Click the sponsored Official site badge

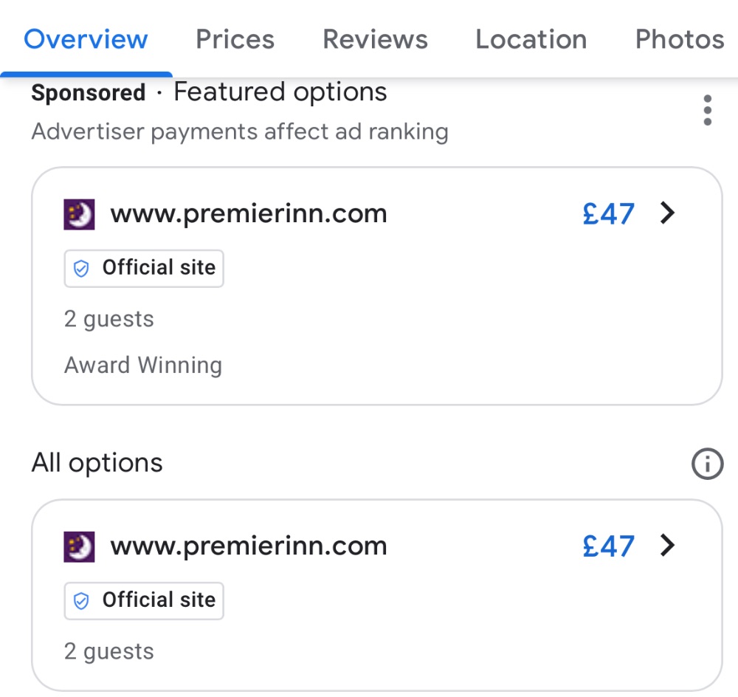click(x=144, y=268)
